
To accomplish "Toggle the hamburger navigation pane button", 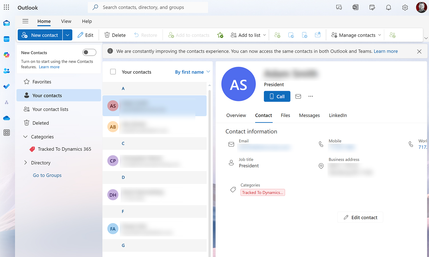I will tap(25, 21).
